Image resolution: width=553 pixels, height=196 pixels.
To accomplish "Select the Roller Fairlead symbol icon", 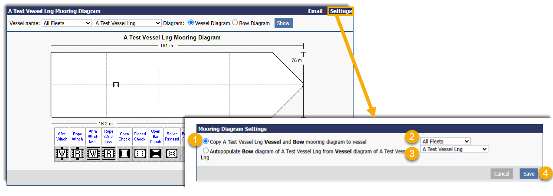I will (171, 154).
